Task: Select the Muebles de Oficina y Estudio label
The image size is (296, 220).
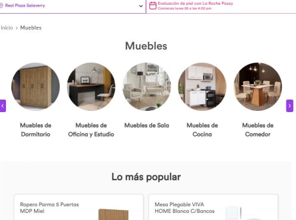Action: tap(91, 130)
